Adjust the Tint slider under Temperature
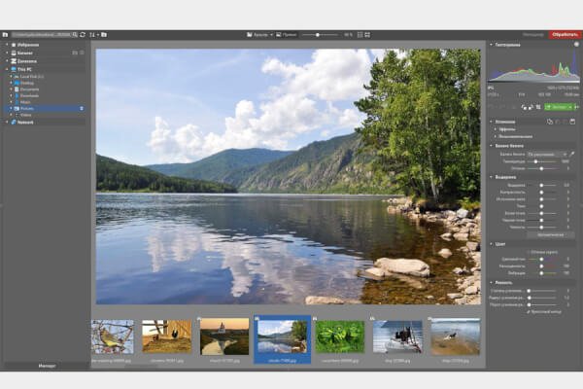The width and height of the screenshot is (583, 389). click(x=542, y=168)
